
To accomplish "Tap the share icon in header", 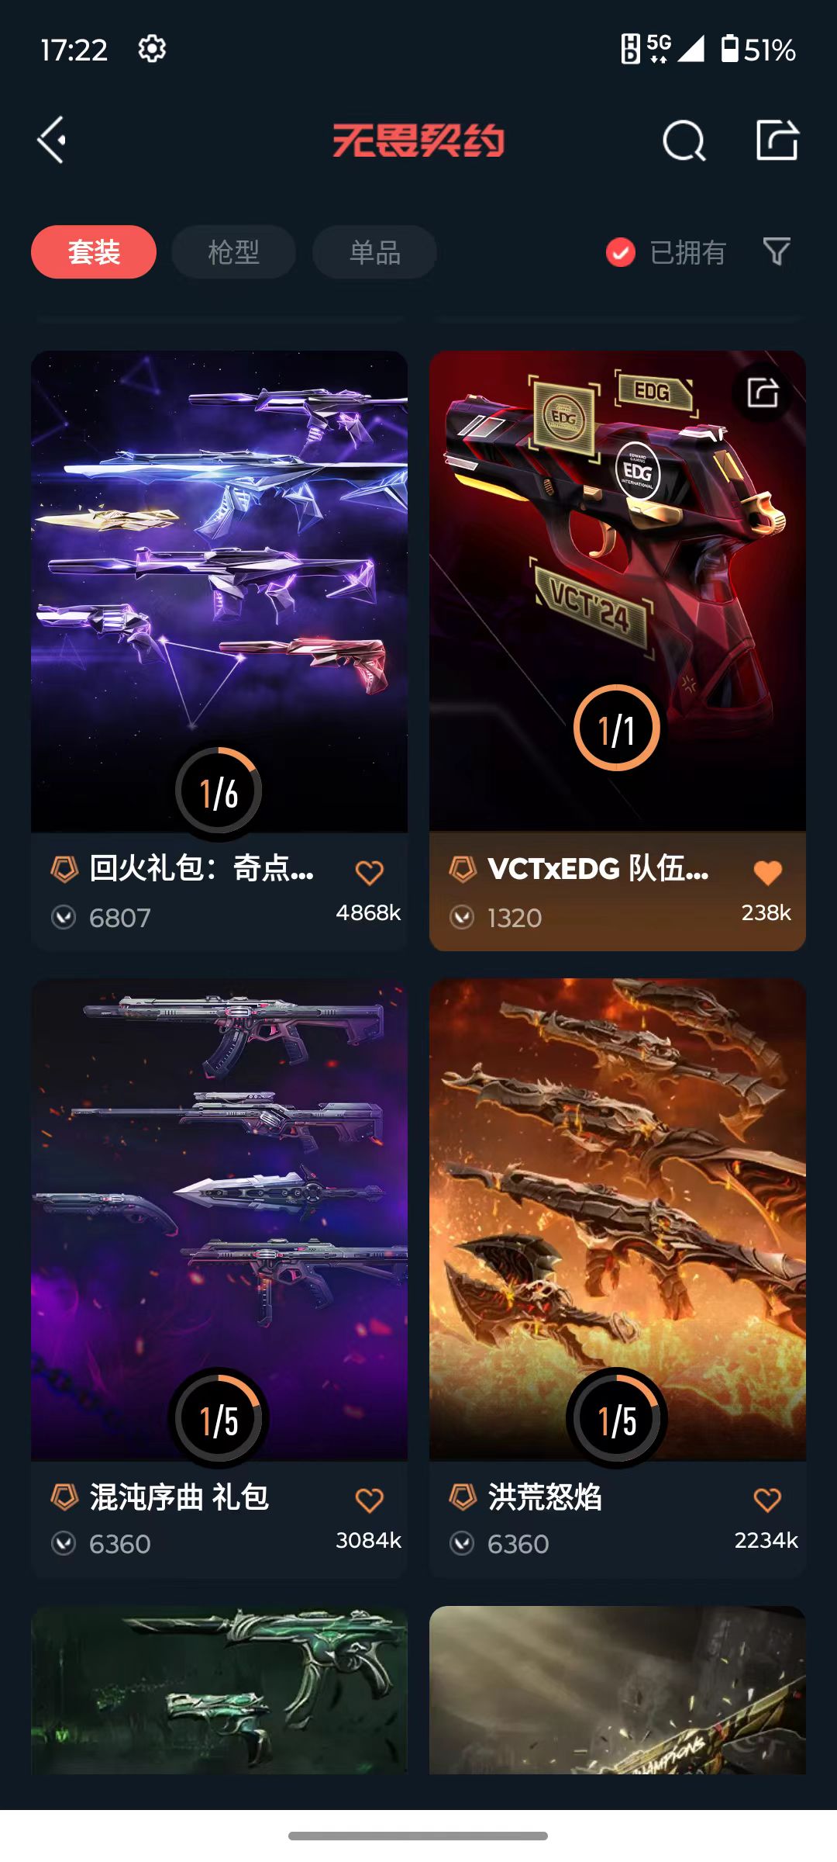I will [777, 140].
